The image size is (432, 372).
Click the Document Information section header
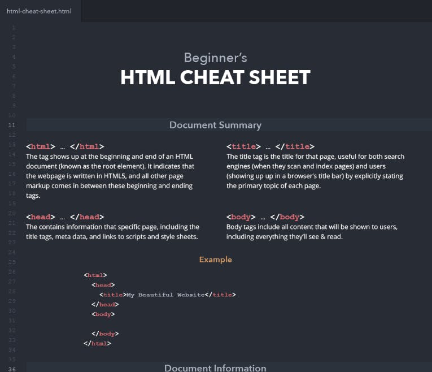(215, 368)
